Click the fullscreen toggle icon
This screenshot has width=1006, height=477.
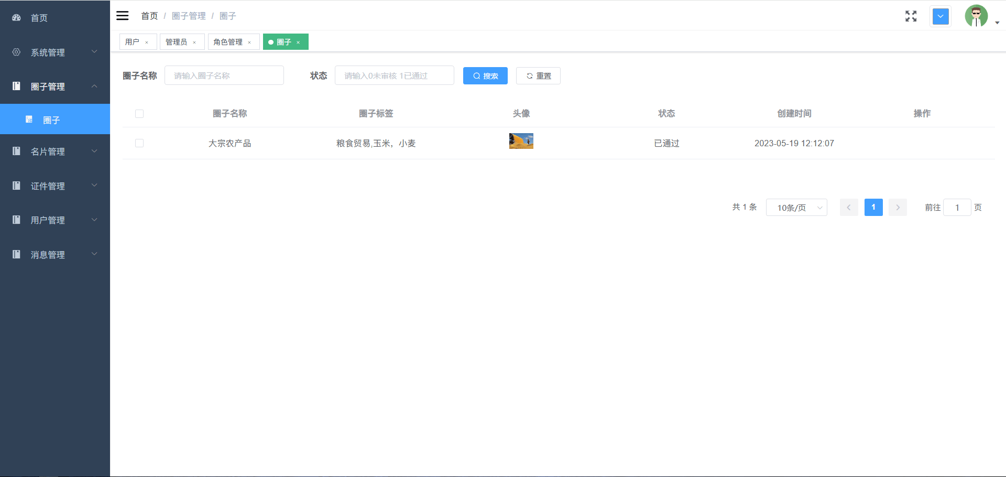click(x=911, y=16)
